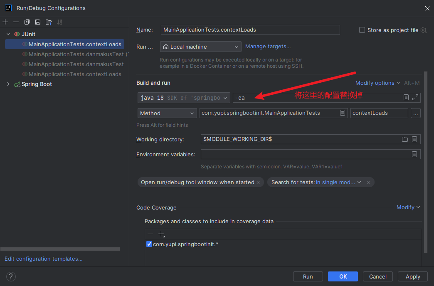Open the java 18 SDK dropdown
The width and height of the screenshot is (434, 286).
click(183, 98)
